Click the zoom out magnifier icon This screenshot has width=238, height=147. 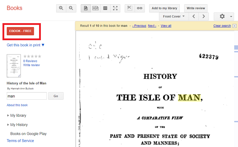click(71, 8)
